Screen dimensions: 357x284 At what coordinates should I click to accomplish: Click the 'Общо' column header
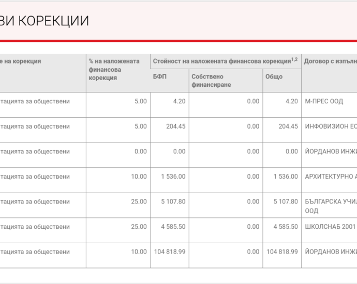pos(282,81)
